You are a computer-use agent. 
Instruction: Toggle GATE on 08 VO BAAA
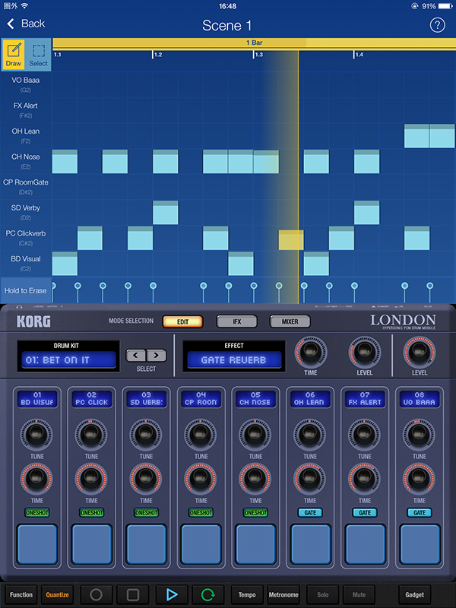click(x=420, y=512)
